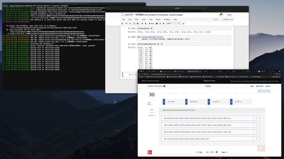Open the Jupyter Cell menu
The image size is (284, 159).
click(151, 19)
